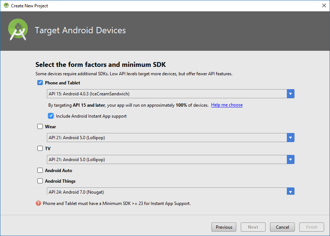Tick the Android Auto checkbox
Viewport: 330px width, 236px height.
pyautogui.click(x=40, y=170)
